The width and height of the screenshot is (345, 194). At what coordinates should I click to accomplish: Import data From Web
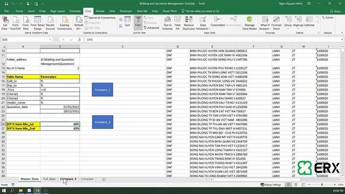tap(25, 23)
